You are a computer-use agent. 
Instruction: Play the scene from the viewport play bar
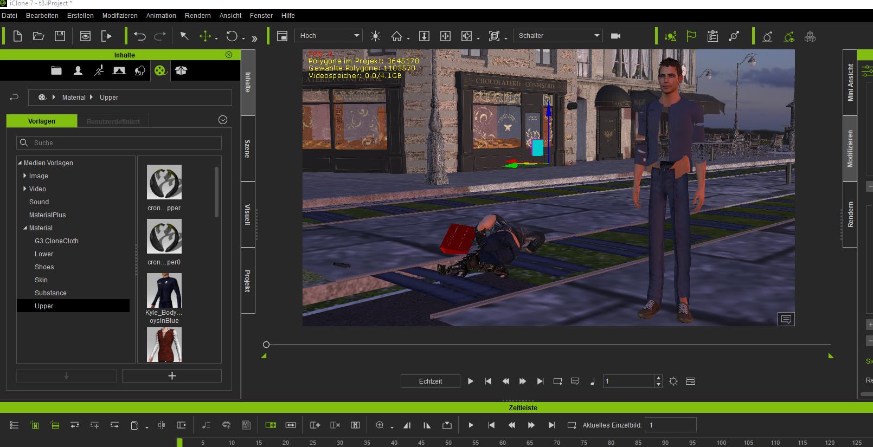coord(471,381)
